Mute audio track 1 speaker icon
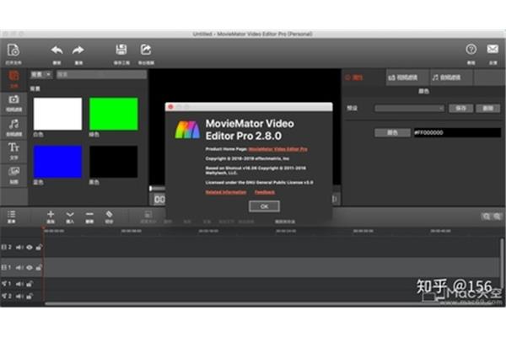This screenshot has height=337, width=506. 19,284
